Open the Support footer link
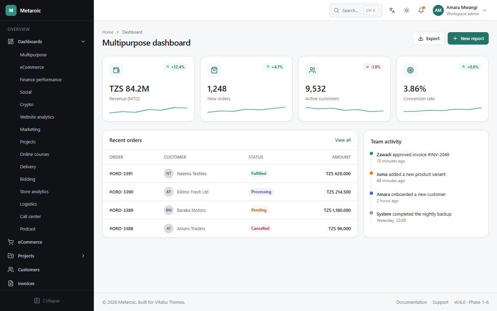497x311 pixels. pos(440,302)
